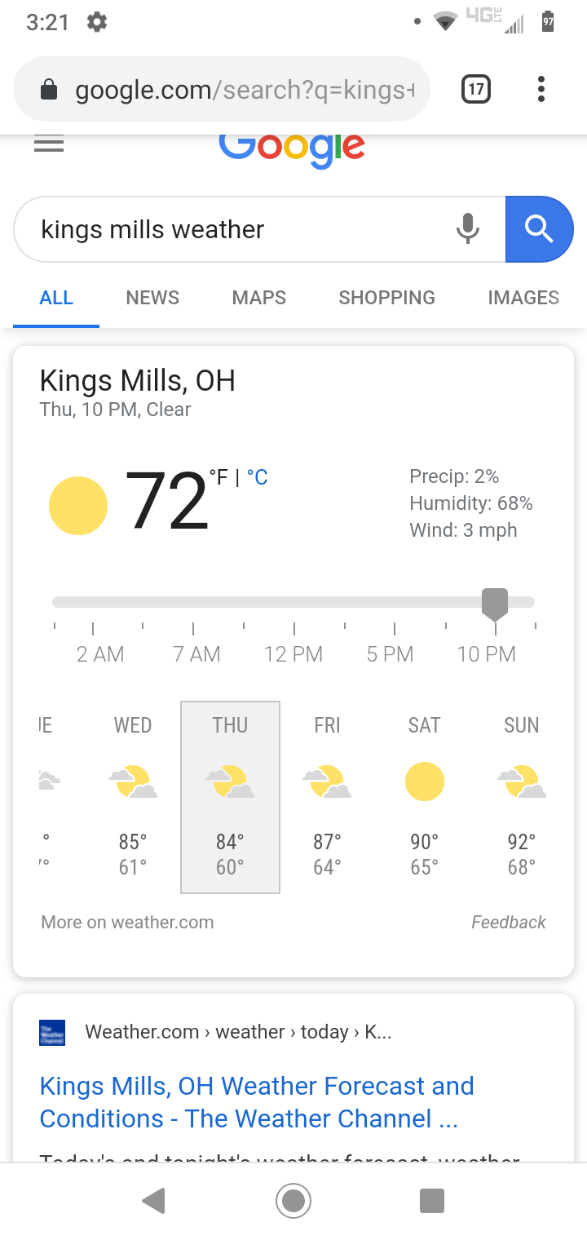Open Chrome's three-dot overflow menu
Image resolution: width=587 pixels, height=1240 pixels.
coord(541,89)
